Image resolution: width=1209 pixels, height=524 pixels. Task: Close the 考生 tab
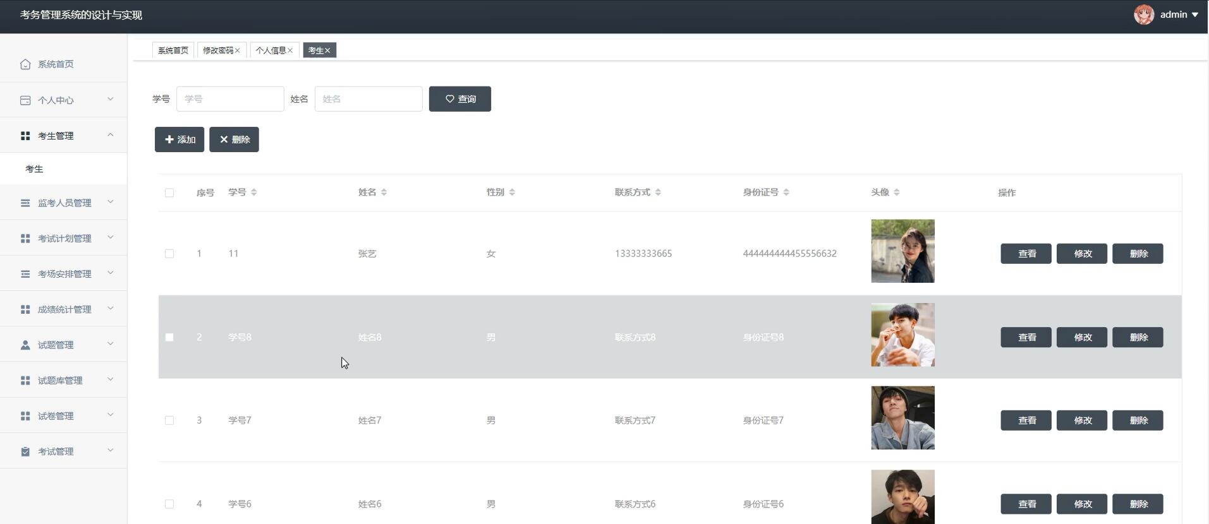pyautogui.click(x=327, y=51)
